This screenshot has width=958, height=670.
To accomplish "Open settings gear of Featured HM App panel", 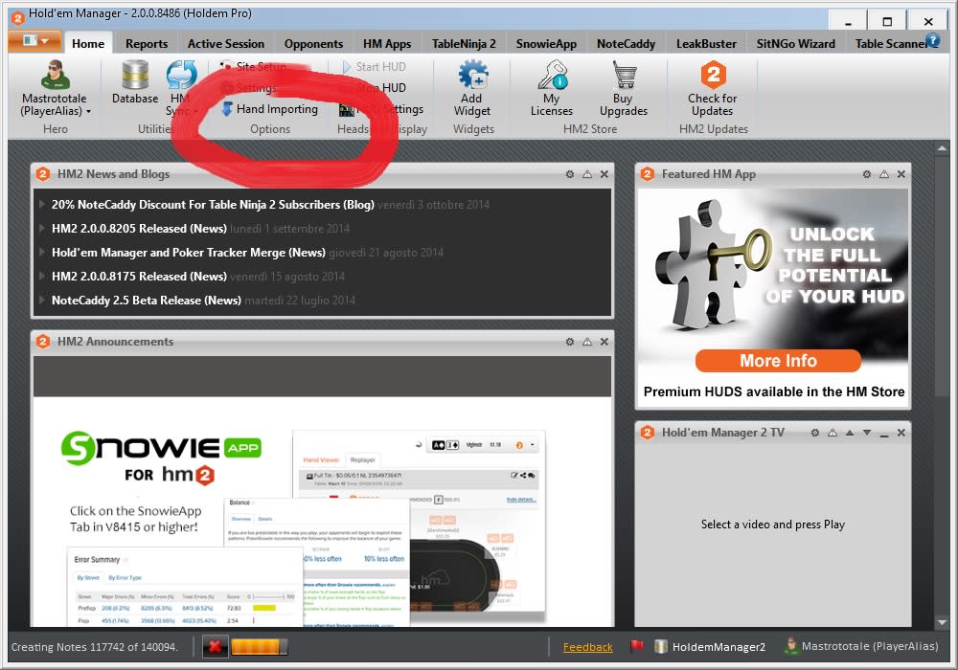I will 866,174.
